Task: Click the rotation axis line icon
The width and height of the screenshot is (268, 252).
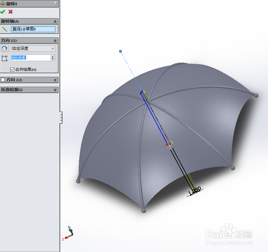Action: coord(5,29)
